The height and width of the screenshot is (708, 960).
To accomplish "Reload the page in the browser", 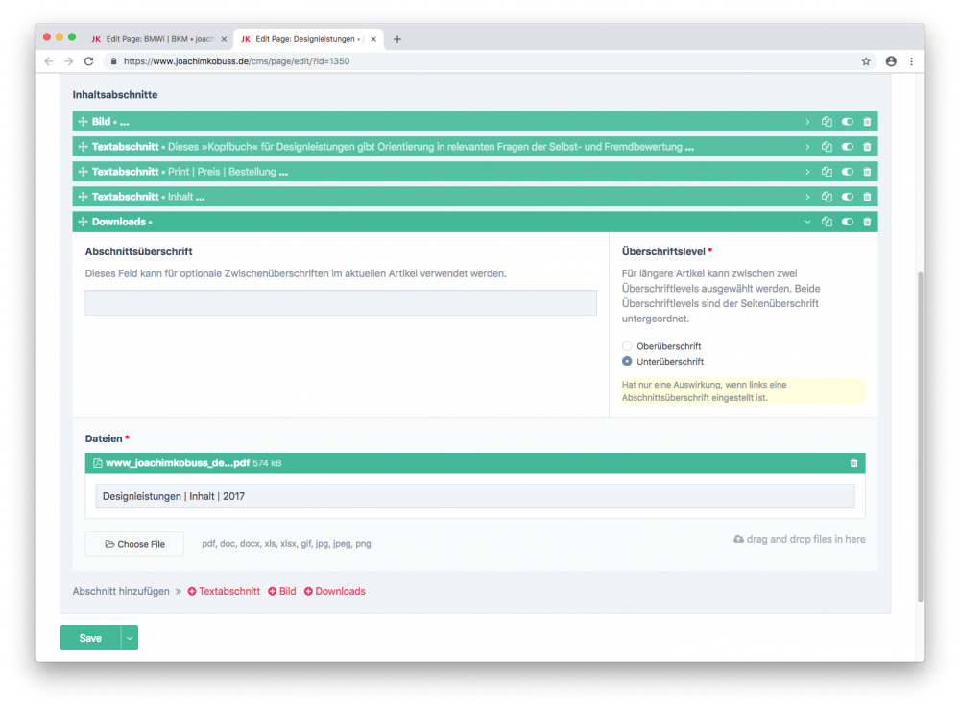I will (x=89, y=60).
